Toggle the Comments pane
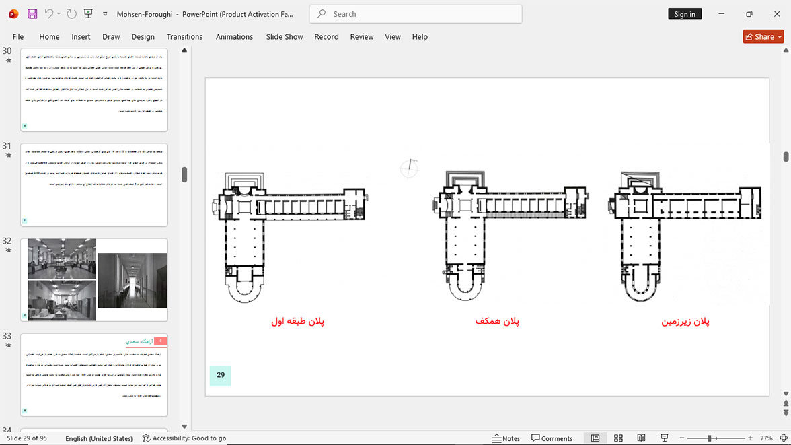Image resolution: width=791 pixels, height=445 pixels. [x=552, y=438]
